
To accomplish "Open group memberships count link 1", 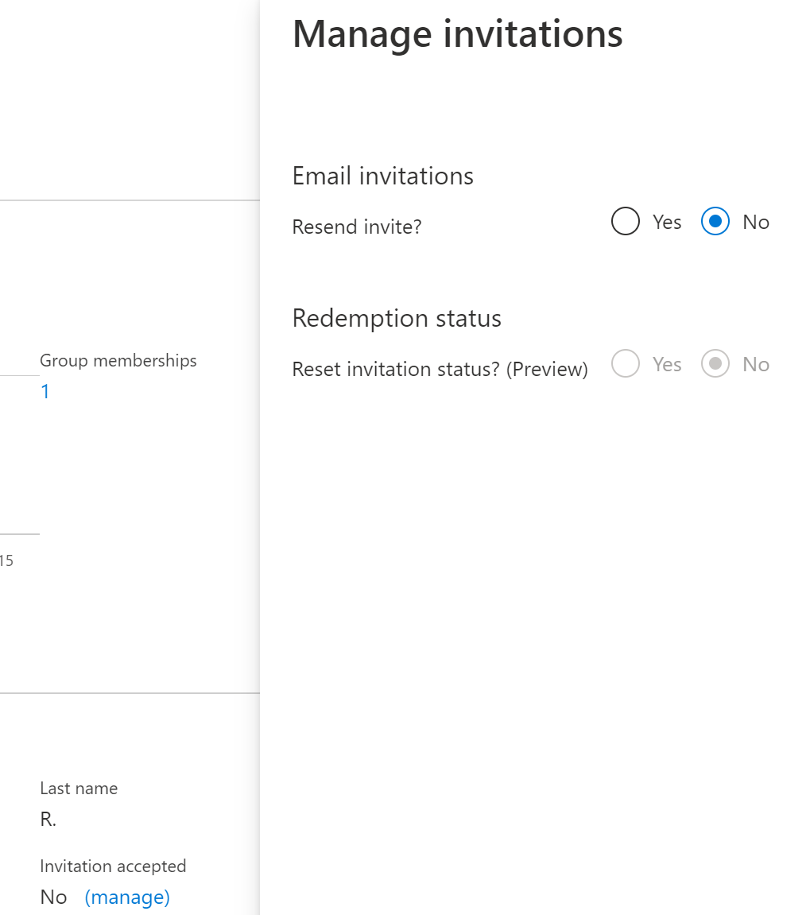I will click(x=45, y=392).
